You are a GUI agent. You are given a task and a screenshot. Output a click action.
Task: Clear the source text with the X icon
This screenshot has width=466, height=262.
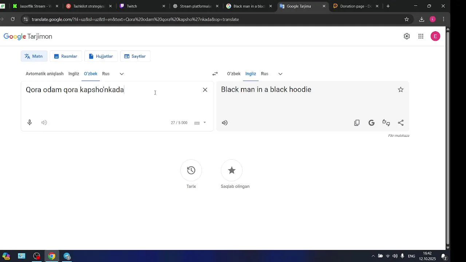click(x=205, y=90)
